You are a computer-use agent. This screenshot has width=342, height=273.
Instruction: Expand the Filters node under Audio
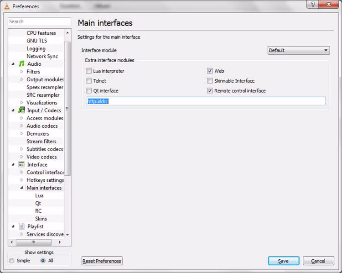coord(21,72)
